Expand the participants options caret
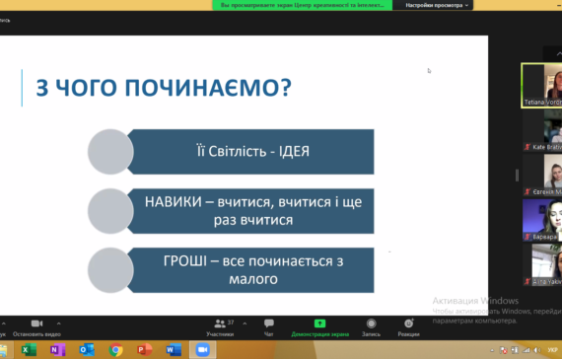This screenshot has height=359, width=562. tap(245, 323)
